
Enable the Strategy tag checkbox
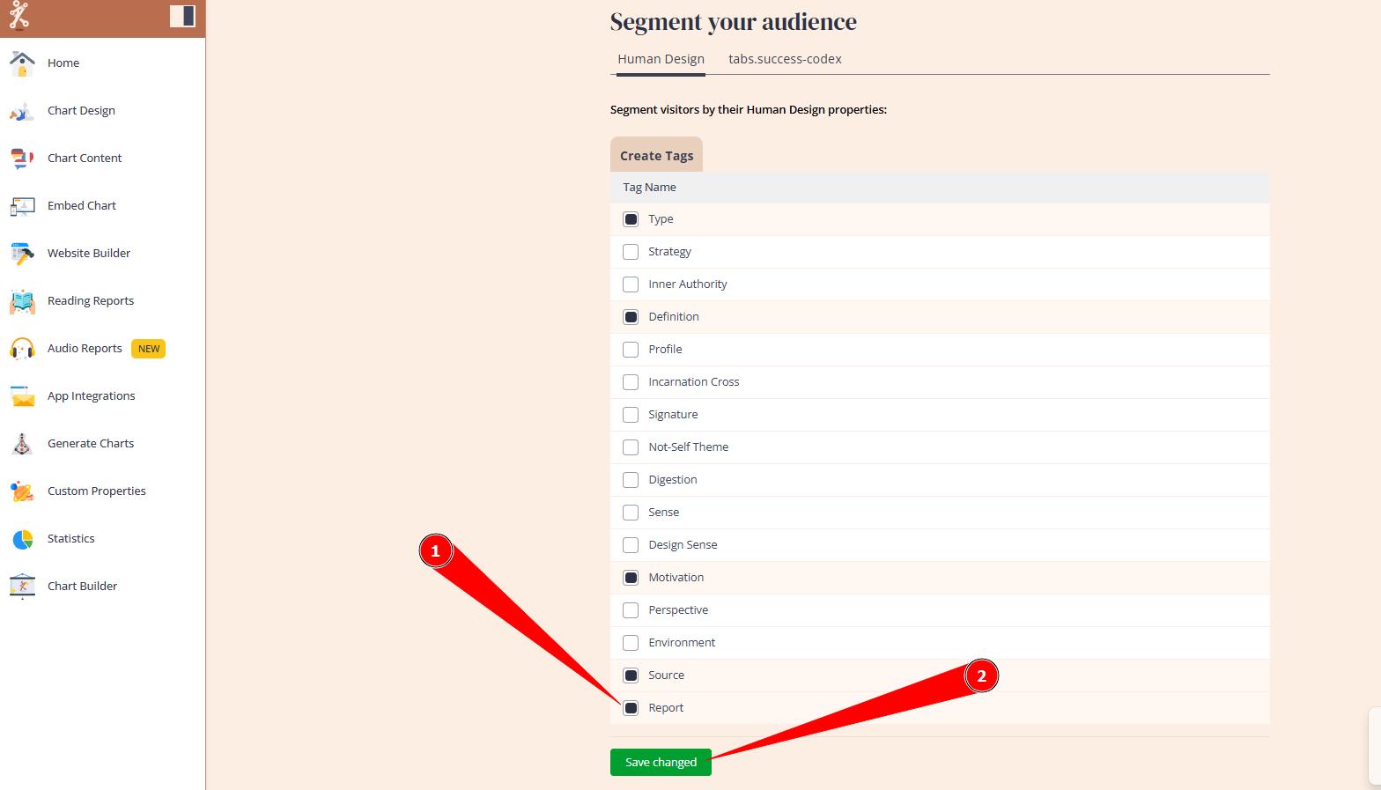point(631,252)
